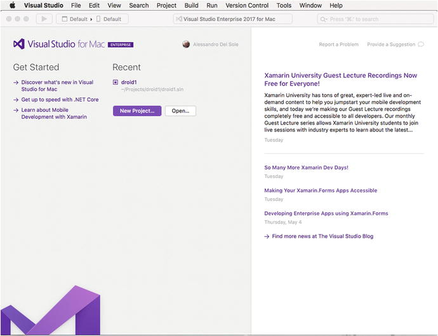438x336 pixels.
Task: Open the Tools menu
Action: (x=284, y=5)
